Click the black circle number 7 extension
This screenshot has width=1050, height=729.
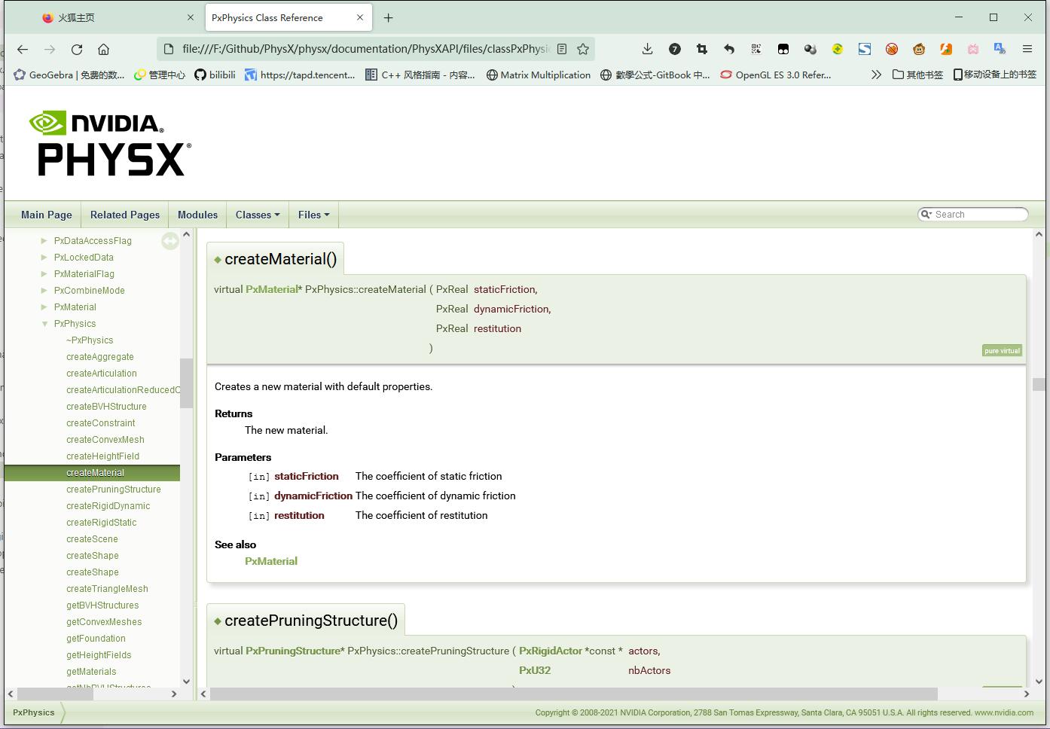pos(675,49)
